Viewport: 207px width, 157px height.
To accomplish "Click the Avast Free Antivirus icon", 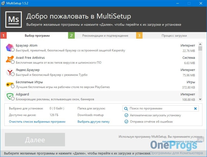I will point(10,60).
